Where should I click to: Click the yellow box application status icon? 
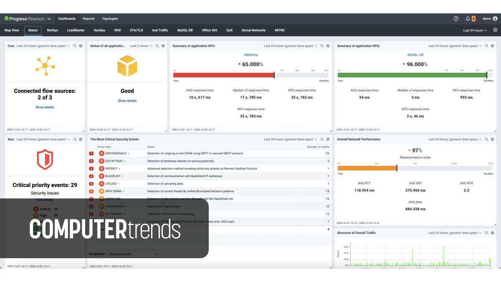coord(127,66)
